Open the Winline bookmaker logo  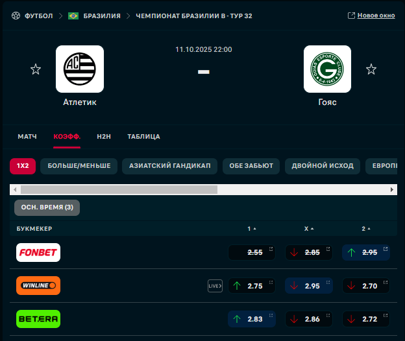(38, 285)
